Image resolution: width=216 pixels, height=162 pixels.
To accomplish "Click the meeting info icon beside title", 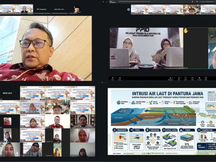I will coord(119,1).
